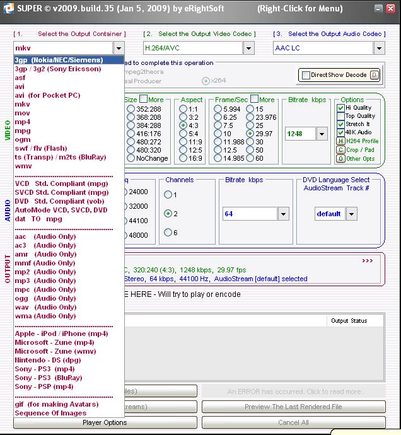The width and height of the screenshot is (401, 435).
Task: Open the Output Video Codec dropdown
Action: tap(248, 49)
